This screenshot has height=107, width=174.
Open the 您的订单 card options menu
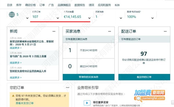[68, 88]
